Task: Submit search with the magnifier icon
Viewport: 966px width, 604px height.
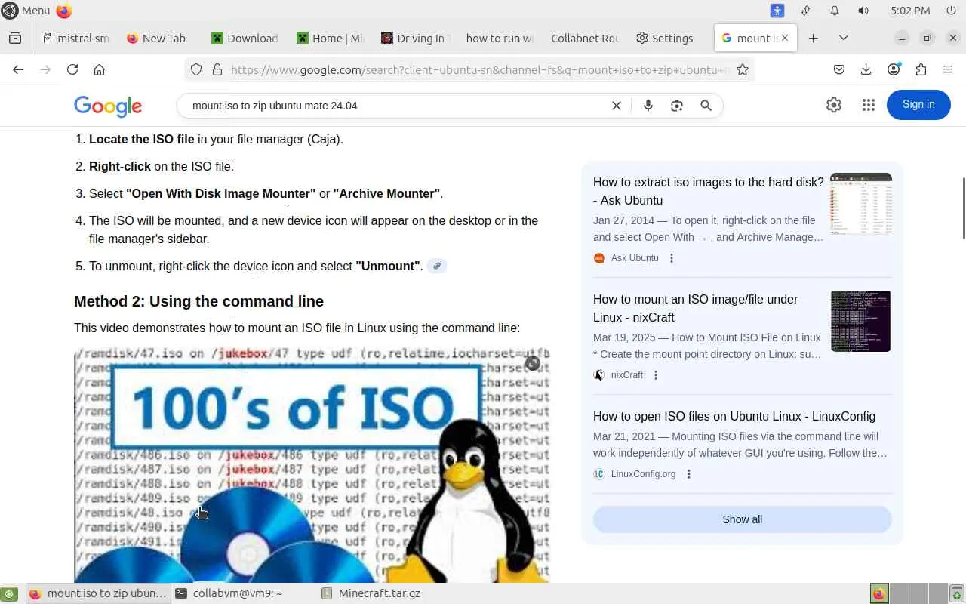Action: click(706, 106)
